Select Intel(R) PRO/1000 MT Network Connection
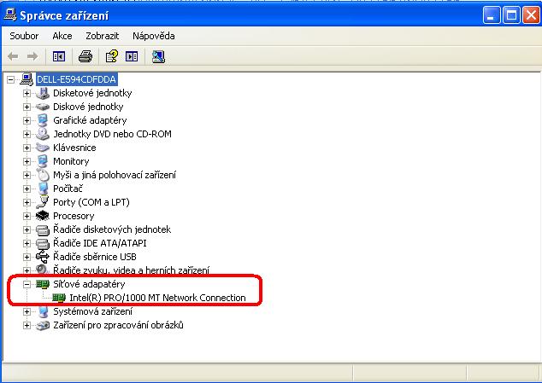Viewport: 542px width, 383px height. (x=157, y=298)
